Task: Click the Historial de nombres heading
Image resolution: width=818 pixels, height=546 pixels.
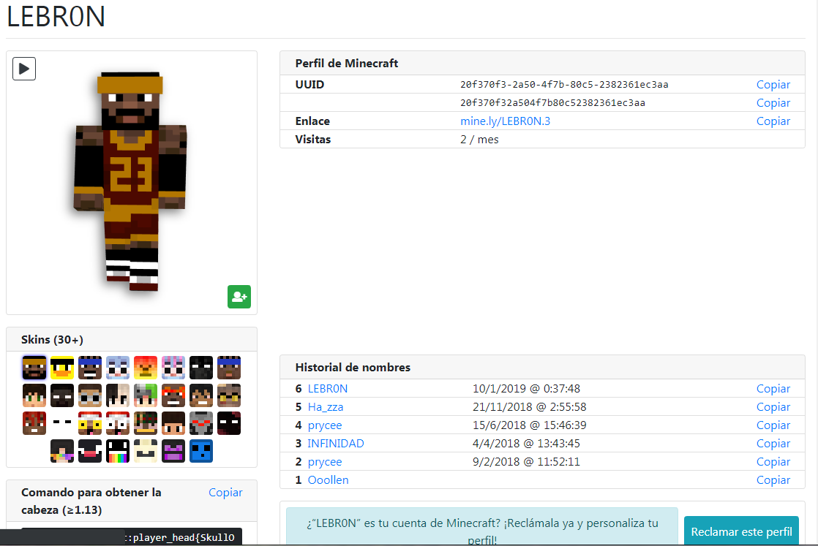Action: click(x=353, y=368)
